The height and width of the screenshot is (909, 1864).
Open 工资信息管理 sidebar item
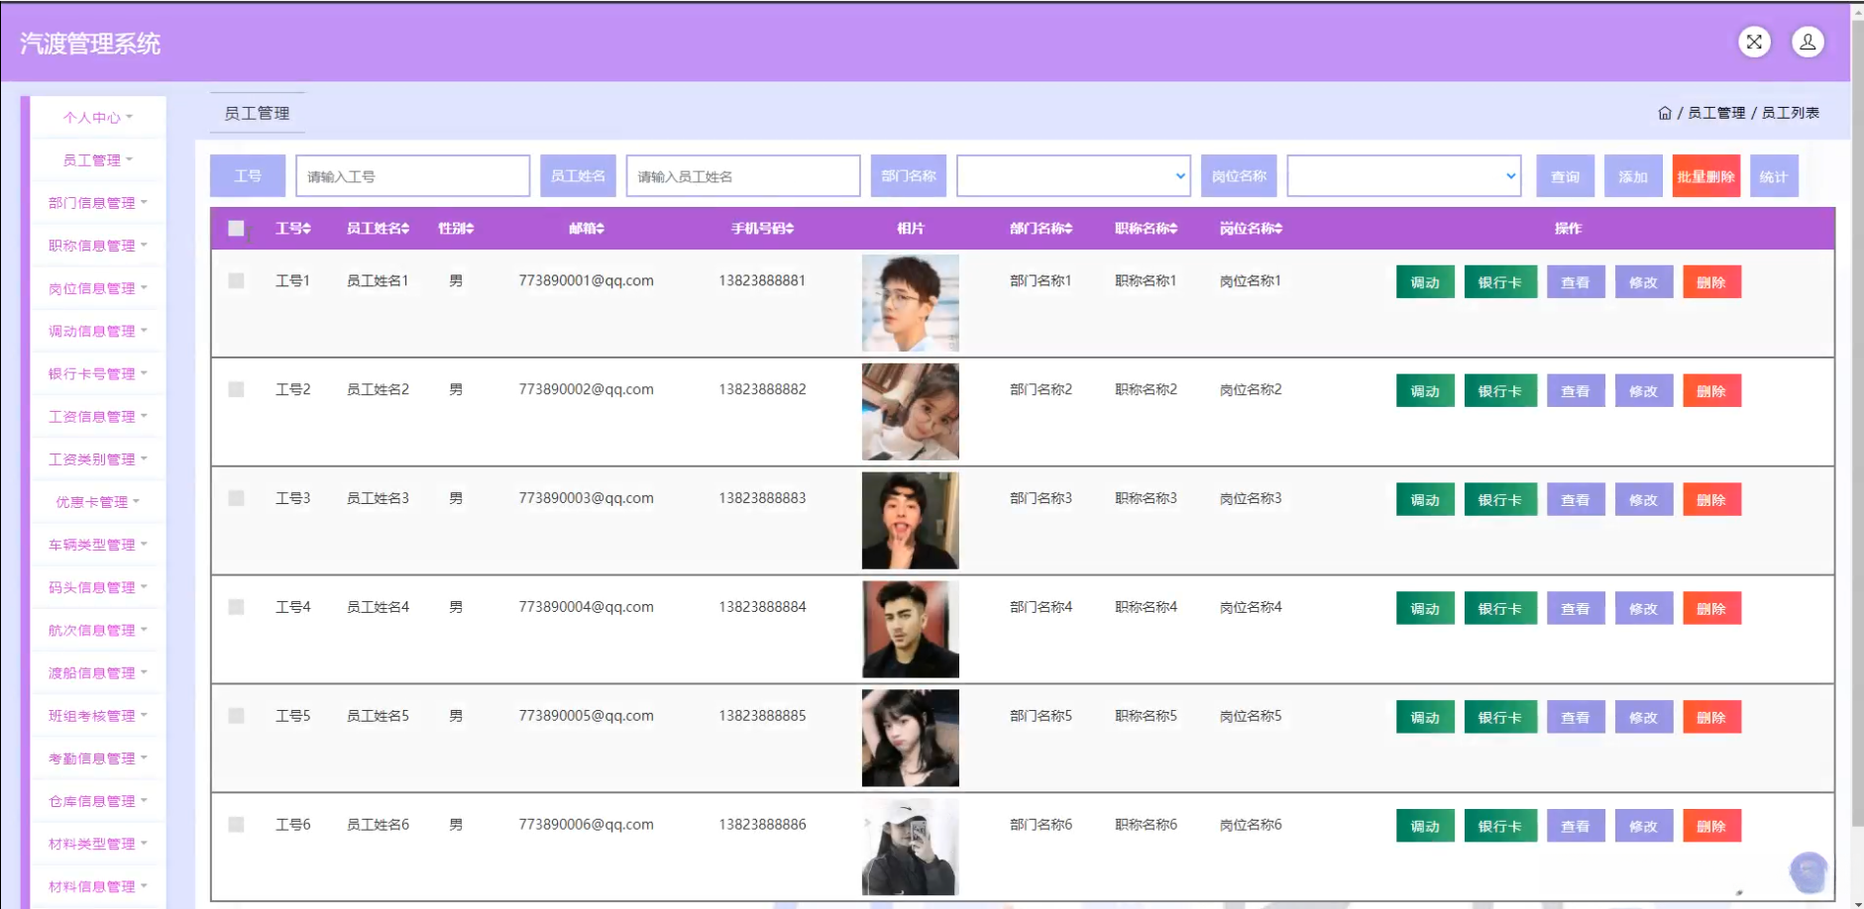98,416
